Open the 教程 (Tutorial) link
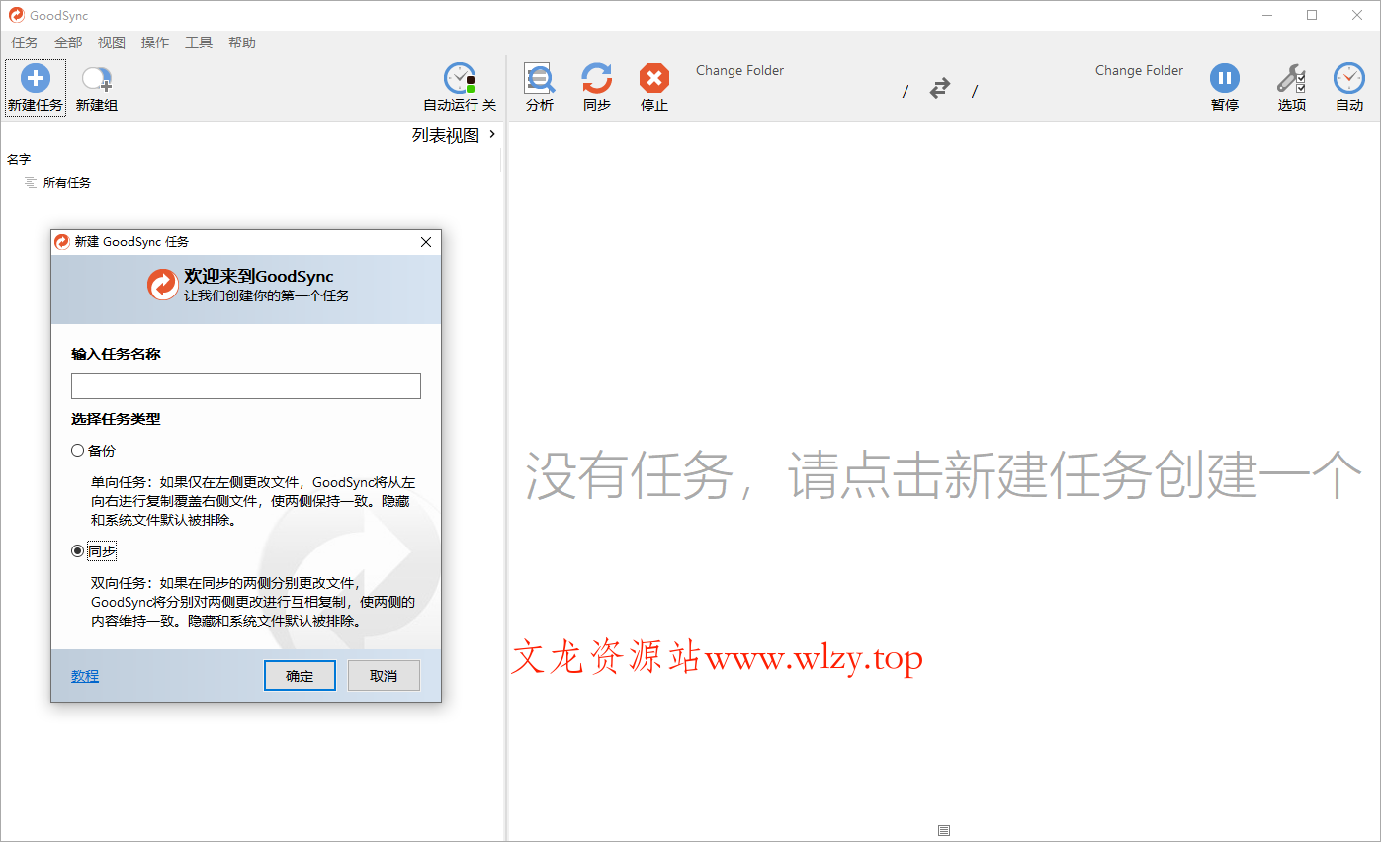The image size is (1381, 842). point(85,675)
